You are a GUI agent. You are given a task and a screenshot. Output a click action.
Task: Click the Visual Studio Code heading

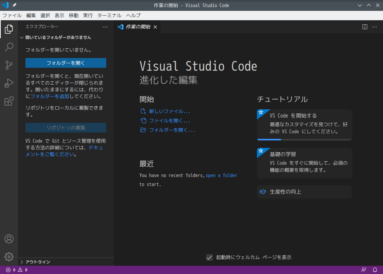click(198, 66)
